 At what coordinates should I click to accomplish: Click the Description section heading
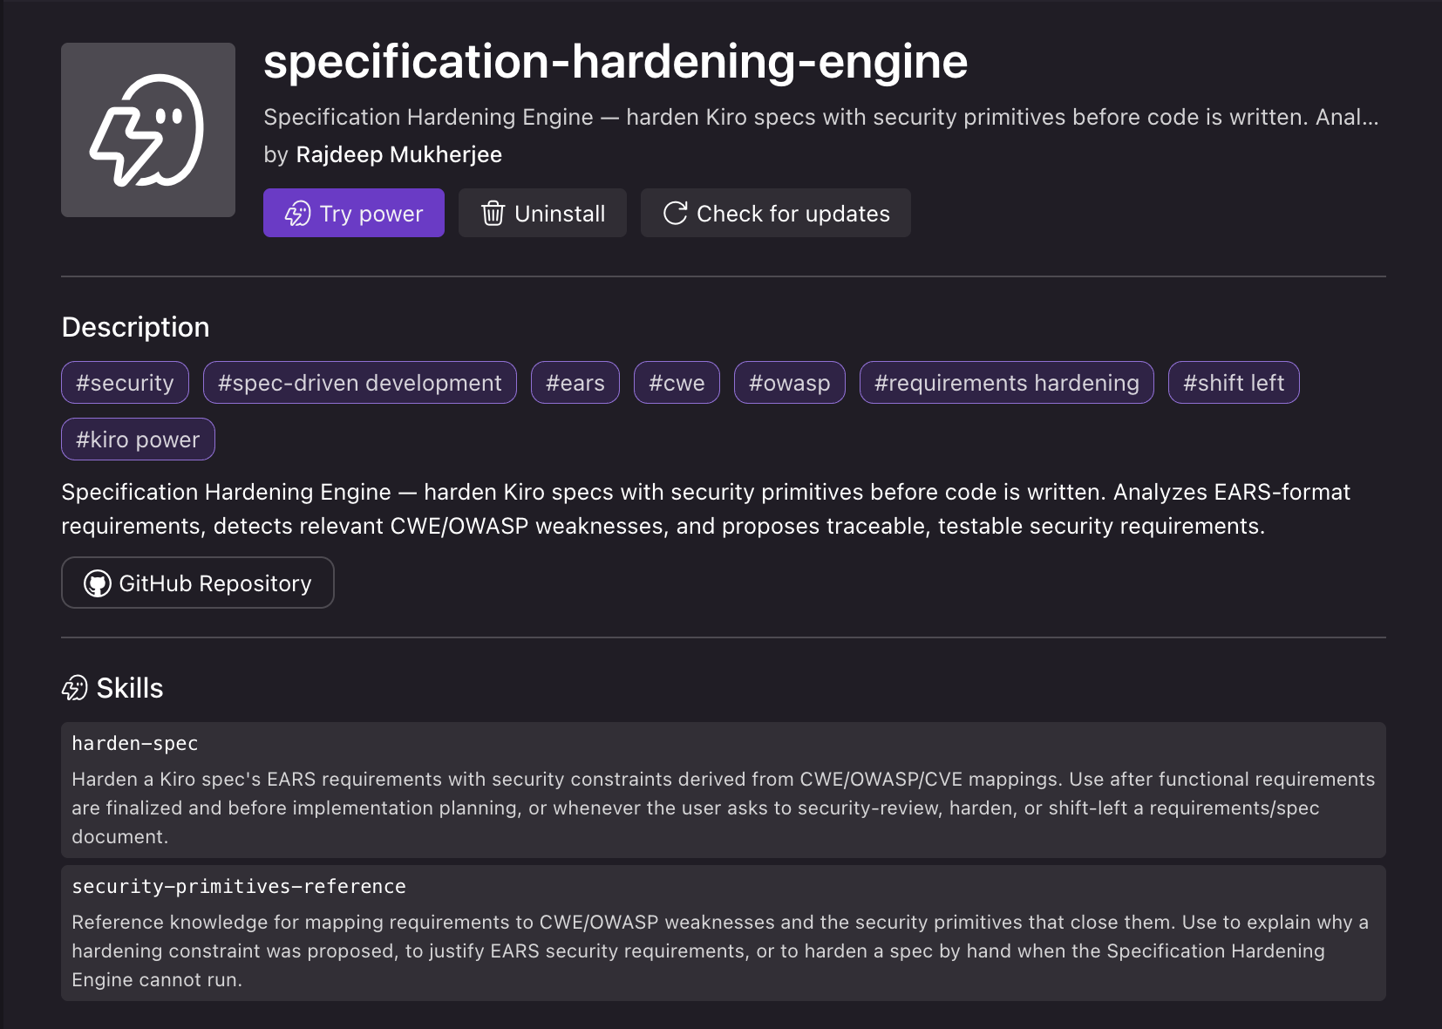coord(136,327)
